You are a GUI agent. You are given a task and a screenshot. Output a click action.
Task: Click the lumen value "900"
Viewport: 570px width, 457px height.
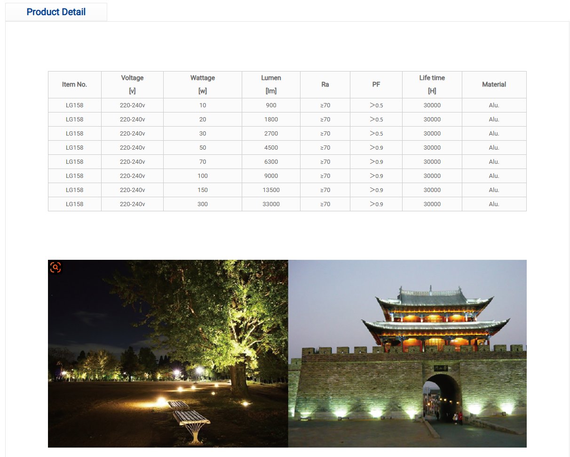(271, 105)
